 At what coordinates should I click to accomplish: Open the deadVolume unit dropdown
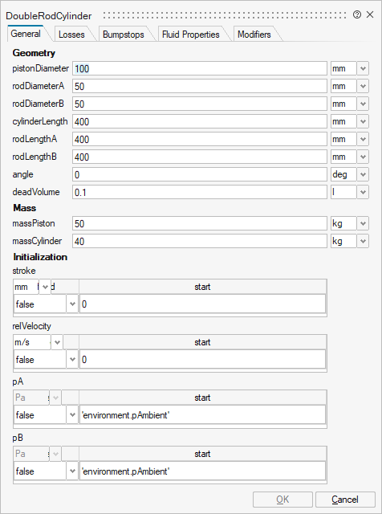(x=363, y=192)
